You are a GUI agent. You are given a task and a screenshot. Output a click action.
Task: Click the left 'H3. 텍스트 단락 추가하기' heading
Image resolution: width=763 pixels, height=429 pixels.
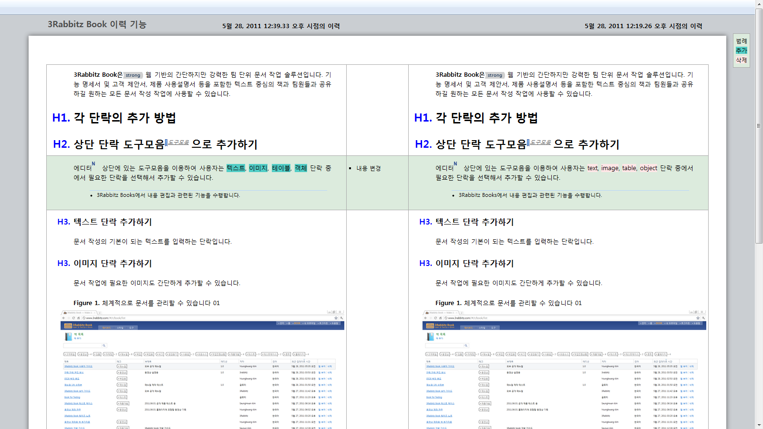click(x=104, y=222)
